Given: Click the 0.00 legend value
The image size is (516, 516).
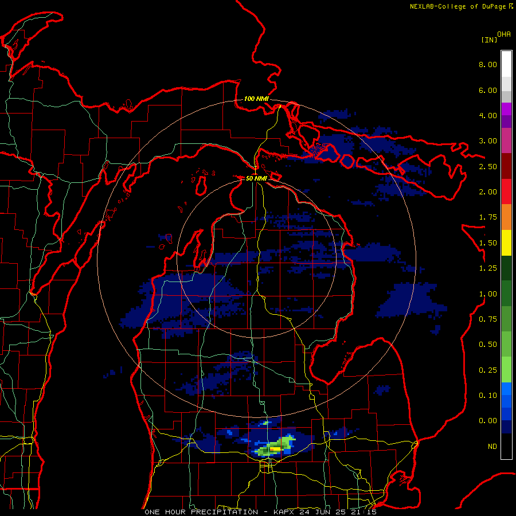Looking at the screenshot, I should [488, 421].
